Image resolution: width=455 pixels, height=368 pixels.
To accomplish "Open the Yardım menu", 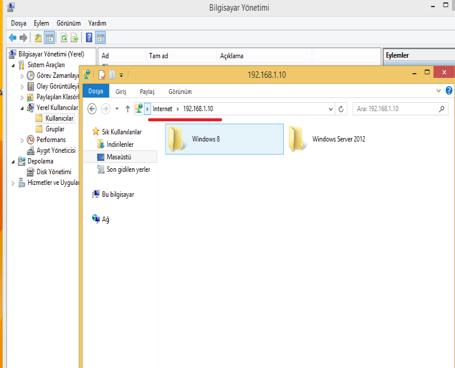I will coord(97,23).
